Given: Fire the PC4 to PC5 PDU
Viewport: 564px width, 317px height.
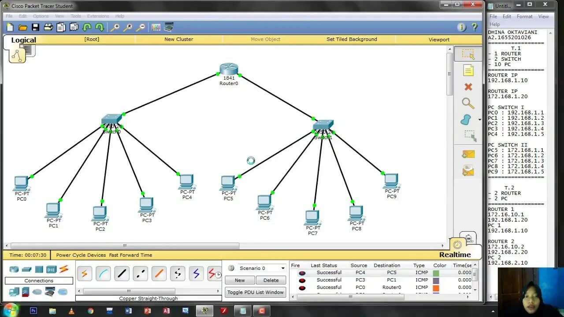Looking at the screenshot, I should (302, 273).
